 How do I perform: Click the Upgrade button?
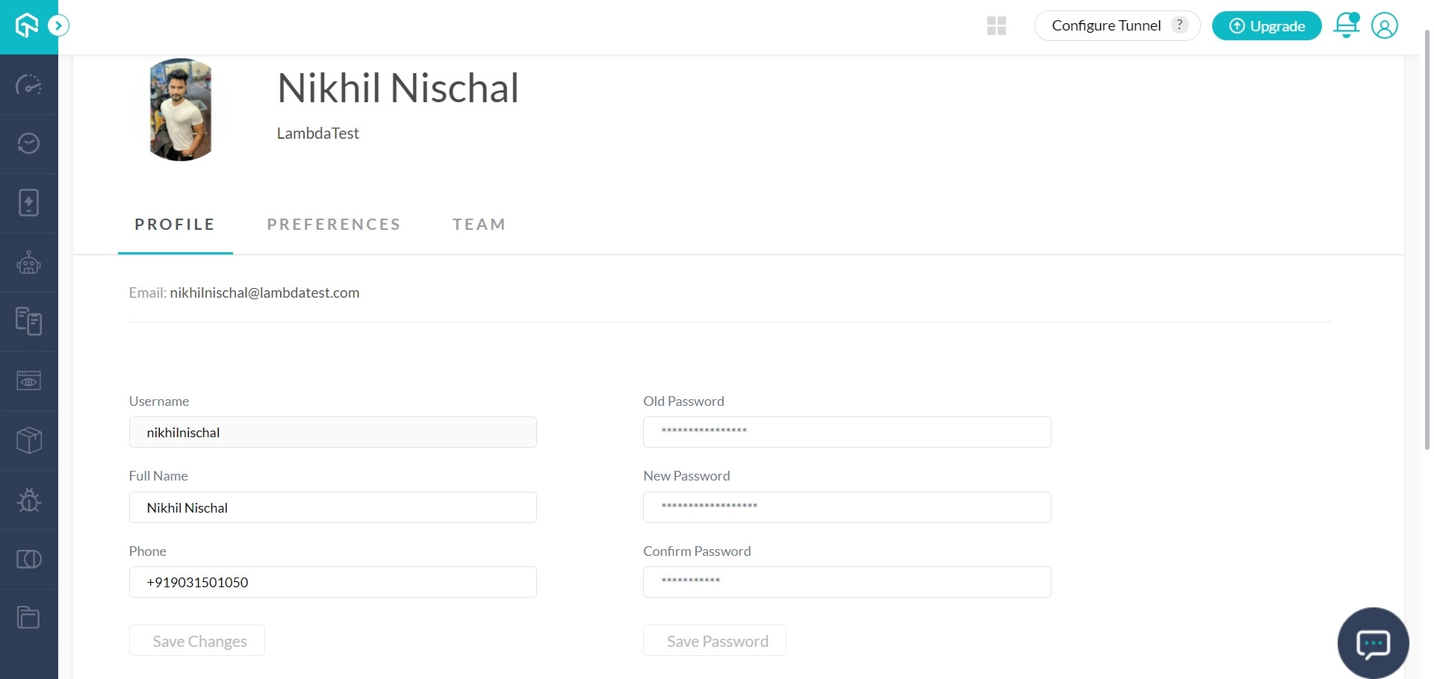click(1266, 26)
